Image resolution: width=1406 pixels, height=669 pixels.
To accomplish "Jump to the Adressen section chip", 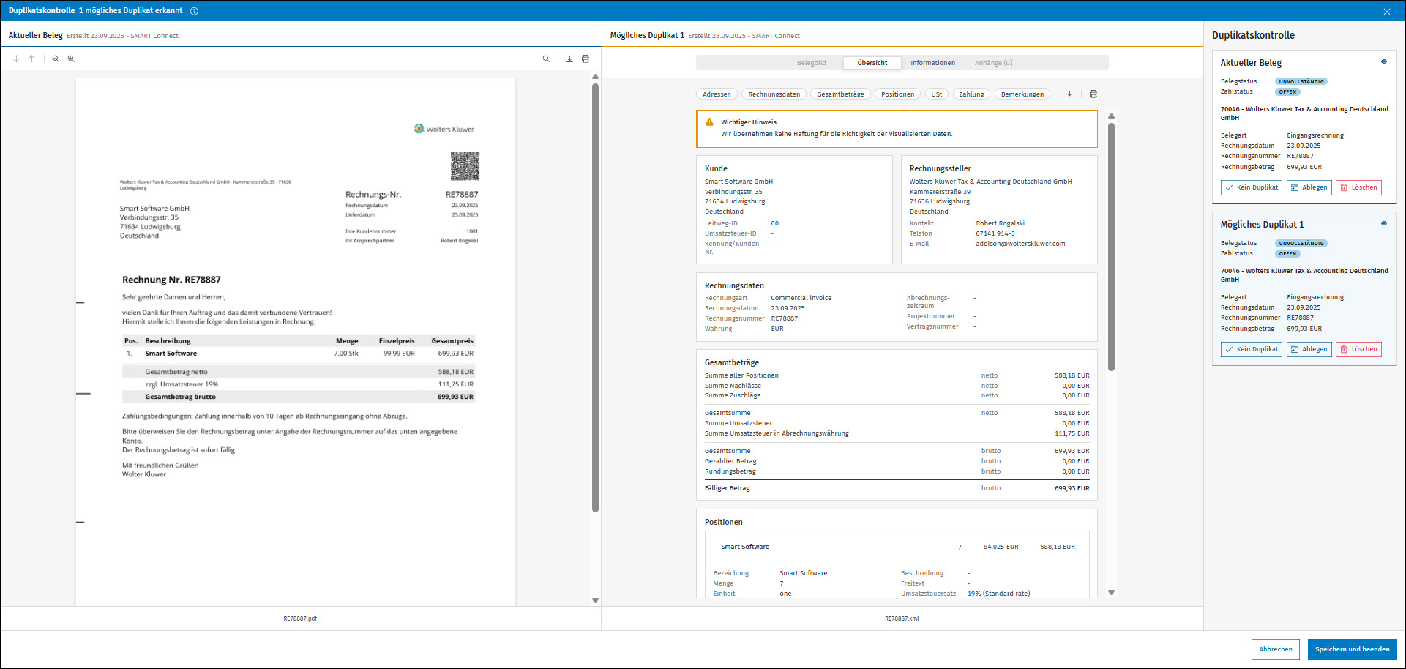I will 717,94.
